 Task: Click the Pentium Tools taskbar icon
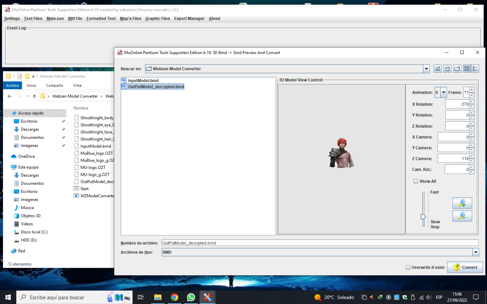pyautogui.click(x=207, y=297)
